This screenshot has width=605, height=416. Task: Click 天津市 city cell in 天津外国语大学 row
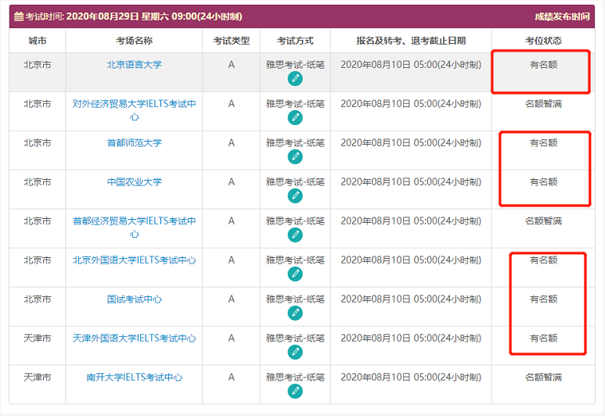(x=38, y=338)
